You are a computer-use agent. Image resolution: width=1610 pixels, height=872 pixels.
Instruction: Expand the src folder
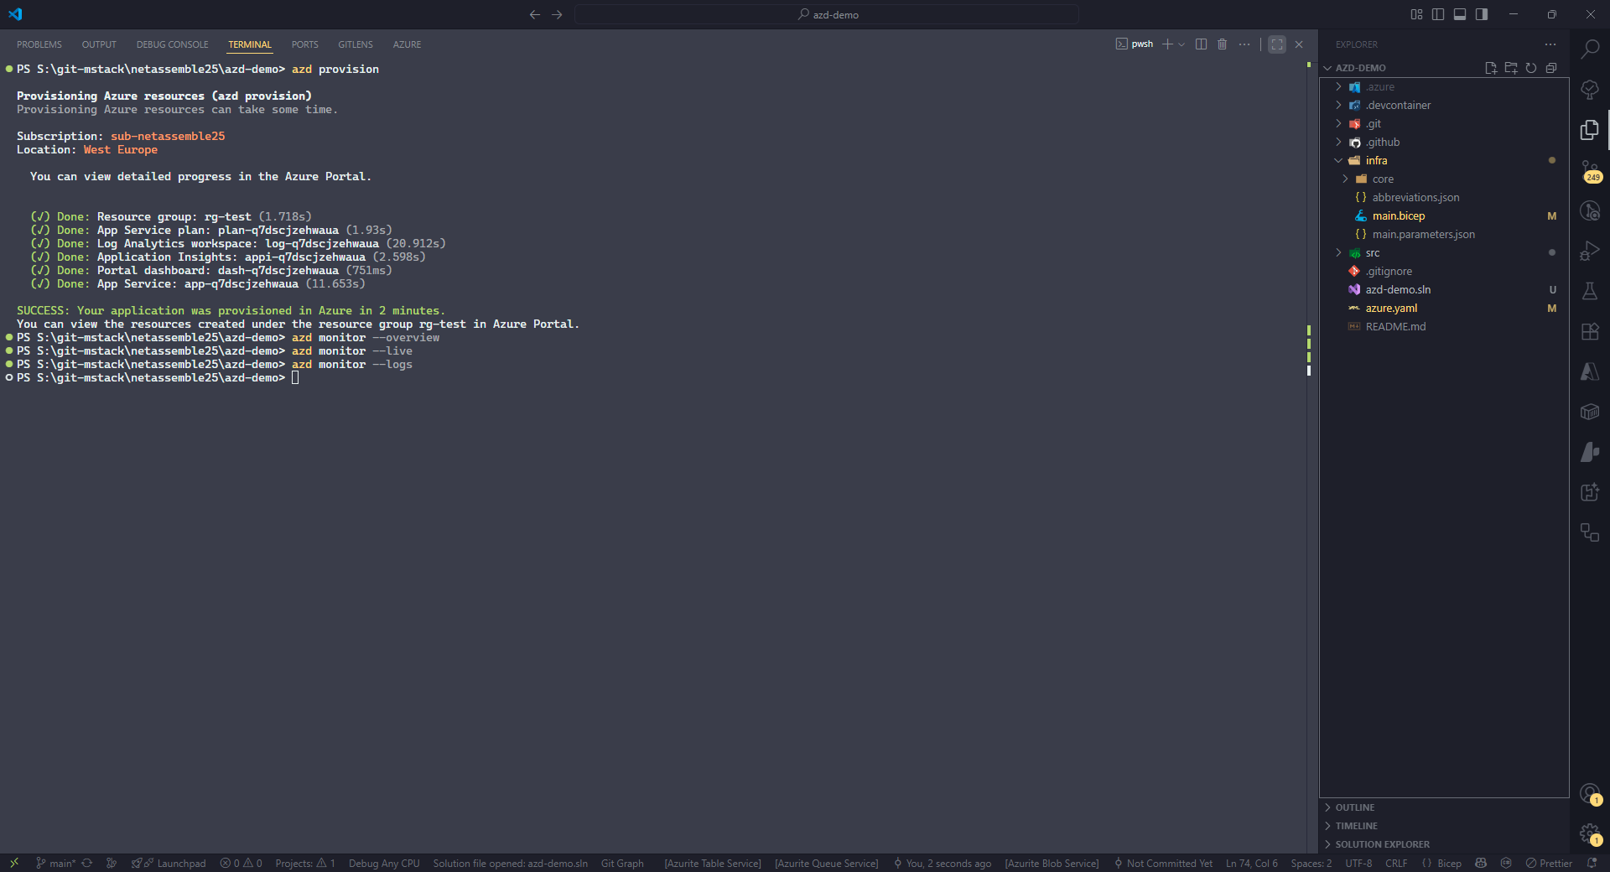coord(1372,253)
